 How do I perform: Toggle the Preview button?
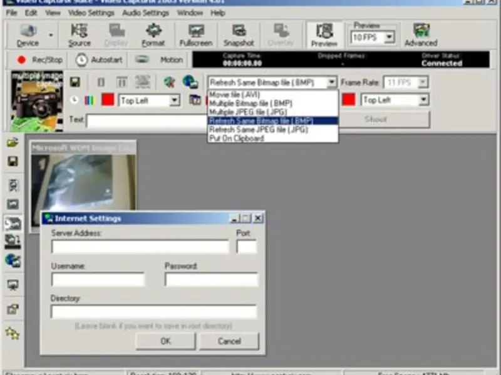click(x=324, y=35)
